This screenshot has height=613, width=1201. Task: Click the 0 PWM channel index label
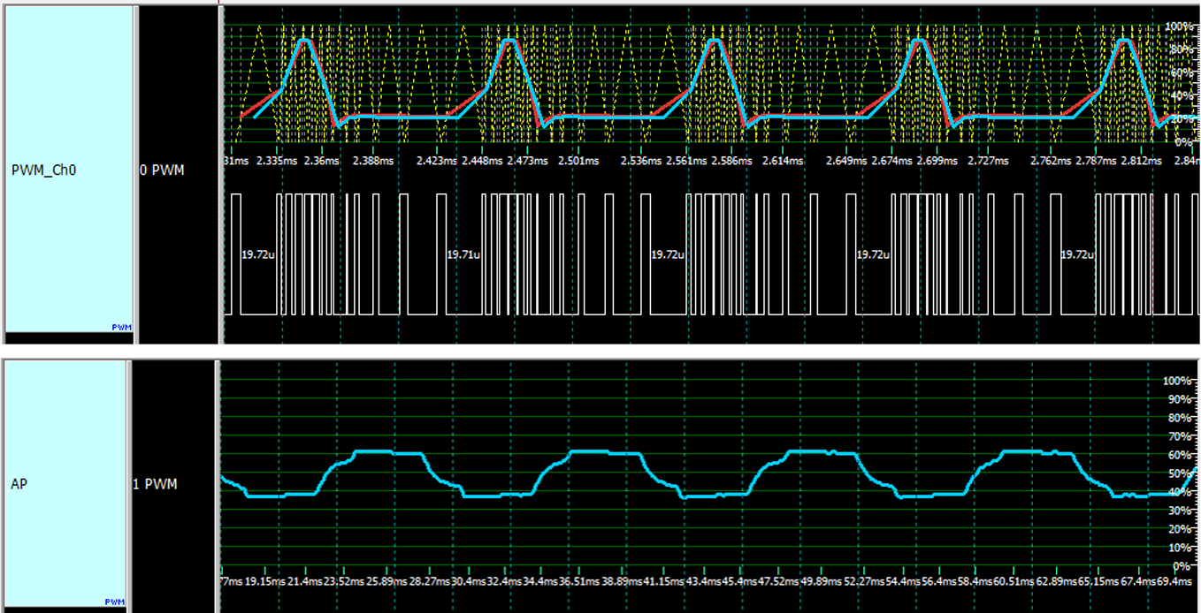coord(163,170)
